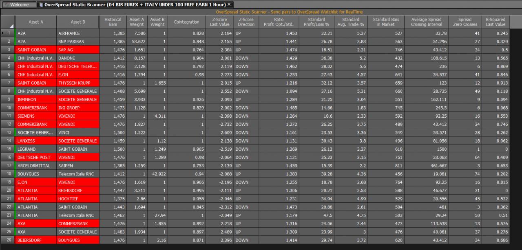Click the Standard Profit/Loss % column header
Viewport: 522px width, 250px height.
click(x=316, y=22)
